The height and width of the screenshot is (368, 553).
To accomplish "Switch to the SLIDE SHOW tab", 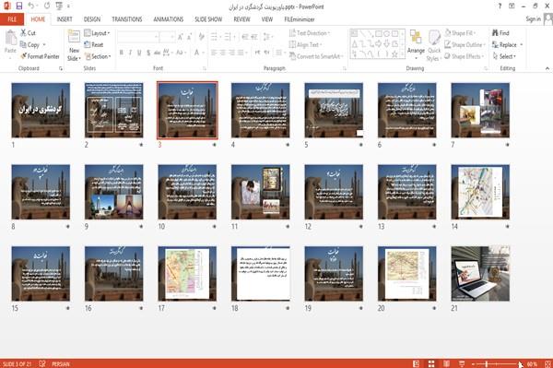I will click(208, 19).
